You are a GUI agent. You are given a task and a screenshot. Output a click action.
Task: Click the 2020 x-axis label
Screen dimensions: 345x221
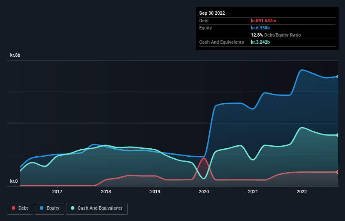(x=204, y=192)
